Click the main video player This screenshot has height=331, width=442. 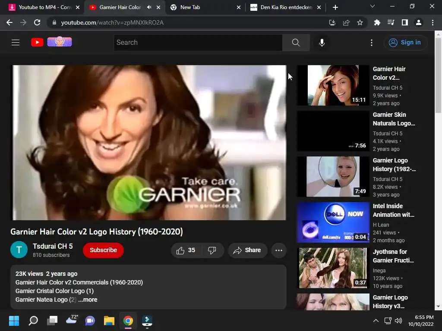148,142
